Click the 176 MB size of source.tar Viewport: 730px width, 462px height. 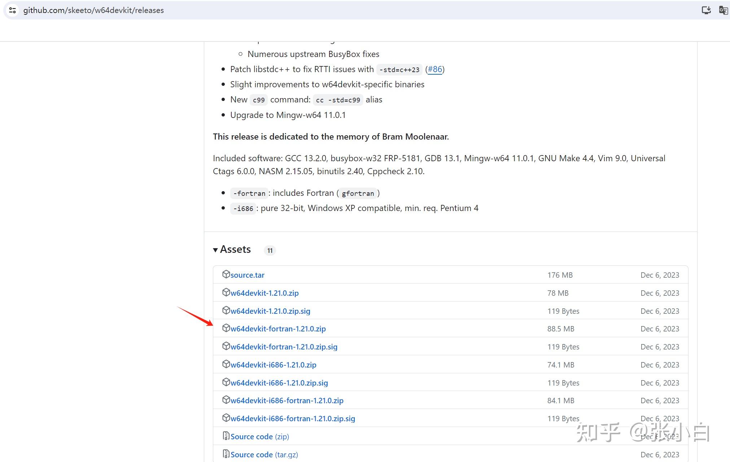pyautogui.click(x=560, y=275)
